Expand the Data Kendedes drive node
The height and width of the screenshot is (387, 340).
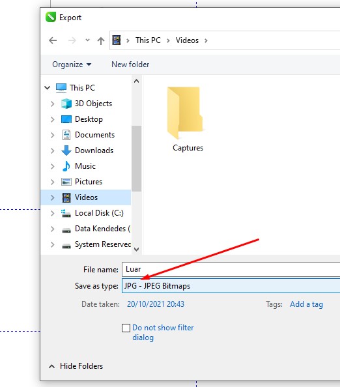click(x=52, y=229)
